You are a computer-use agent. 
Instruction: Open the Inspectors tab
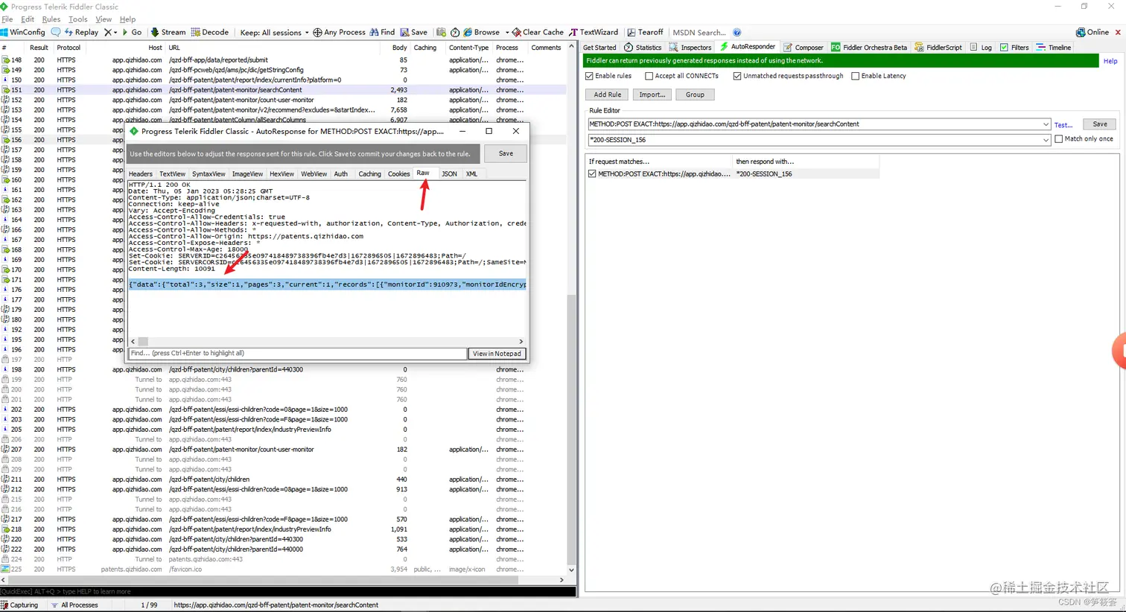point(690,47)
